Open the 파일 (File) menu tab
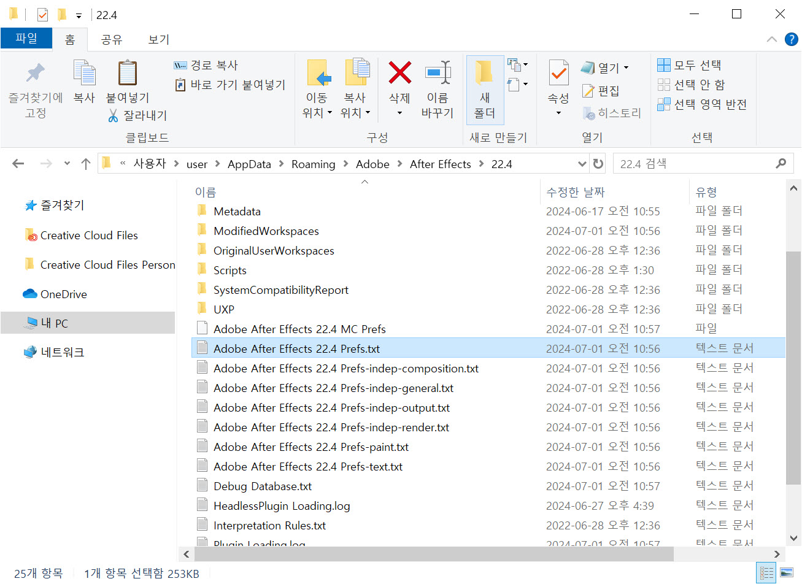The image size is (802, 584). (26, 38)
